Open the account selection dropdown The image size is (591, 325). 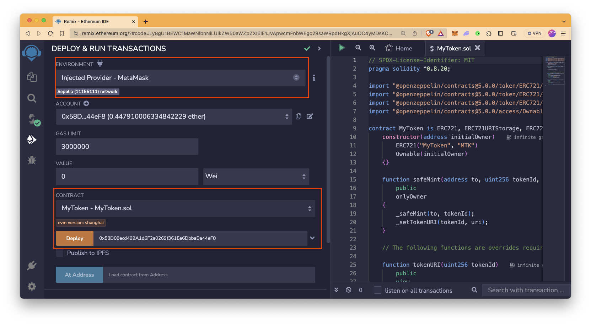(174, 117)
